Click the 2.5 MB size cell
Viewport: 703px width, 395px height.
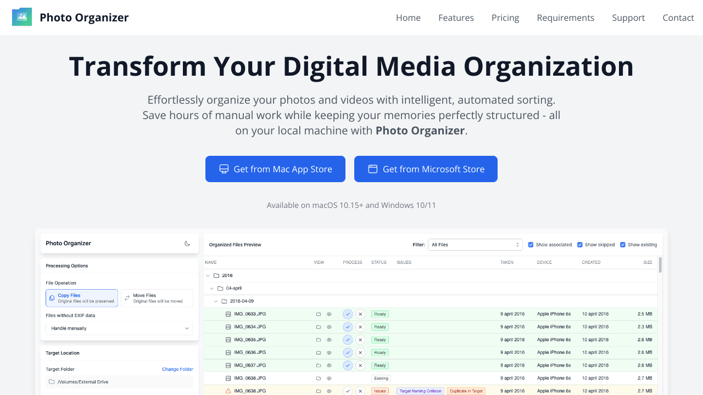coord(645,314)
